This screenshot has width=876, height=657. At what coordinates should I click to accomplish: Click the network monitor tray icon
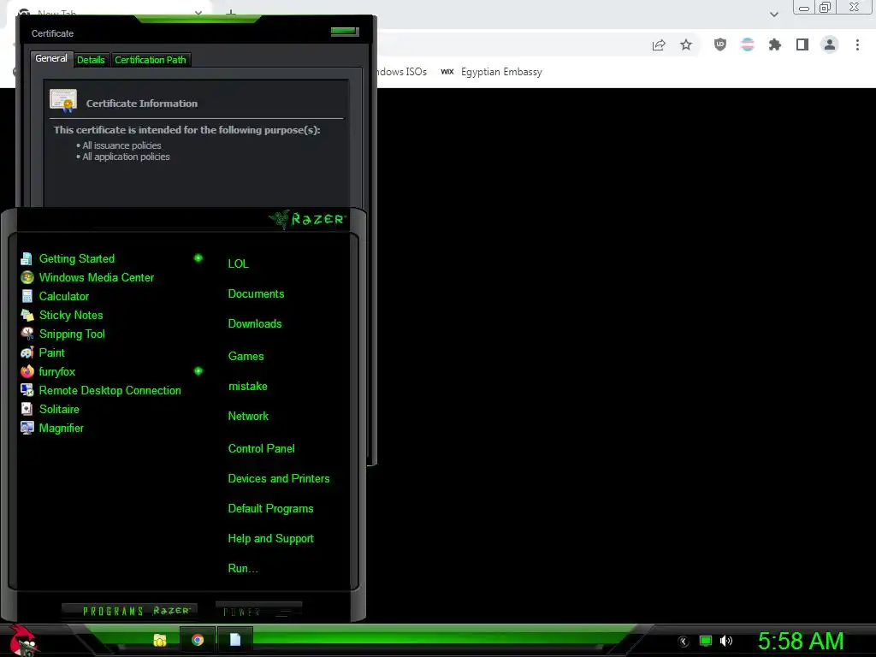tap(706, 641)
